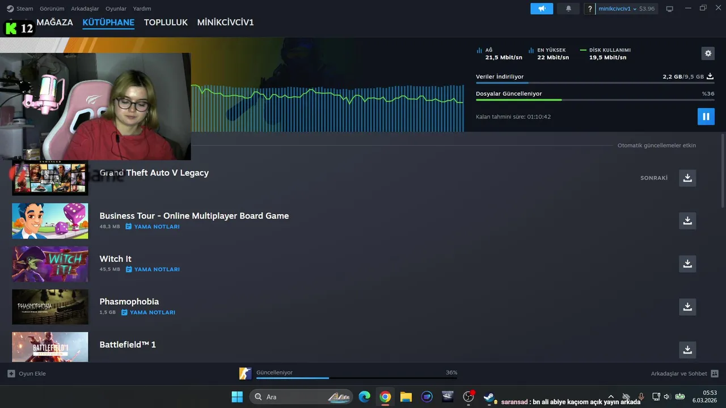
Task: Click the EN YÜKSEK peak speed stat
Action: click(x=549, y=54)
